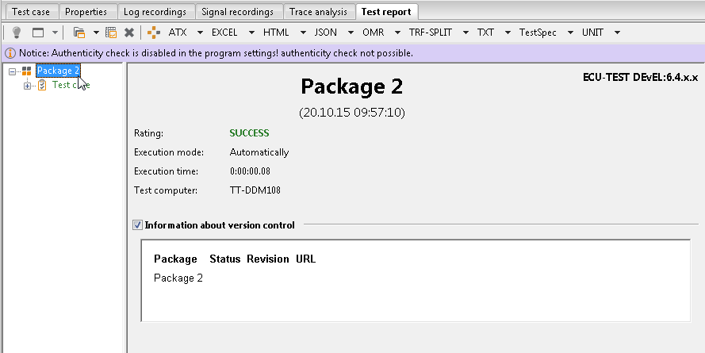
Task: Click the notice info icon
Action: click(x=10, y=53)
